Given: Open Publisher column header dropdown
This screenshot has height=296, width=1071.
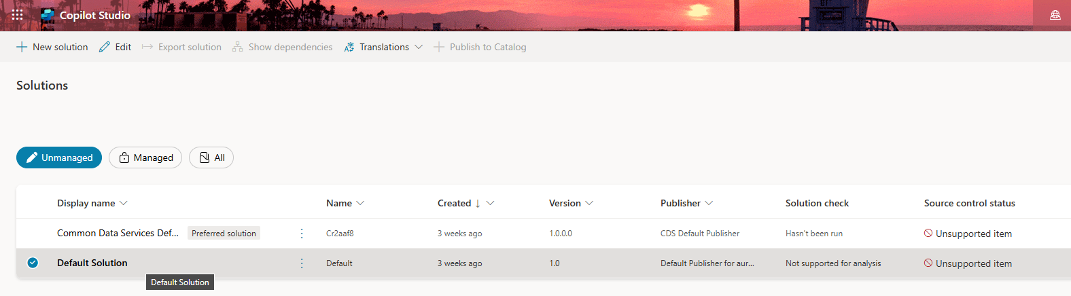Looking at the screenshot, I should tap(709, 203).
